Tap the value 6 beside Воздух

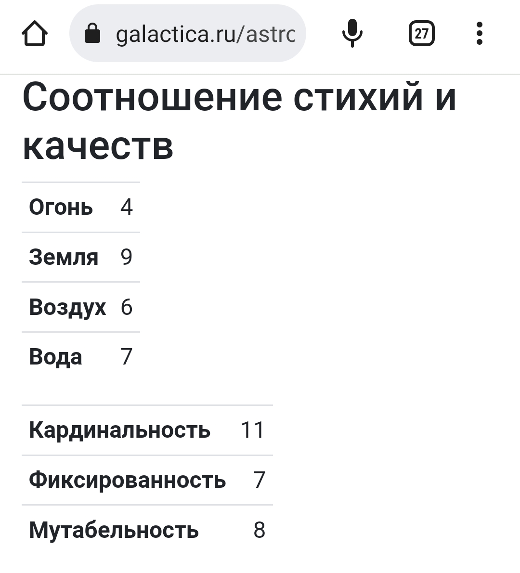[x=127, y=307]
